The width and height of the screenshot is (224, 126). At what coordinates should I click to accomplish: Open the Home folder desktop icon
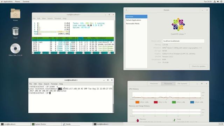(x=15, y=14)
